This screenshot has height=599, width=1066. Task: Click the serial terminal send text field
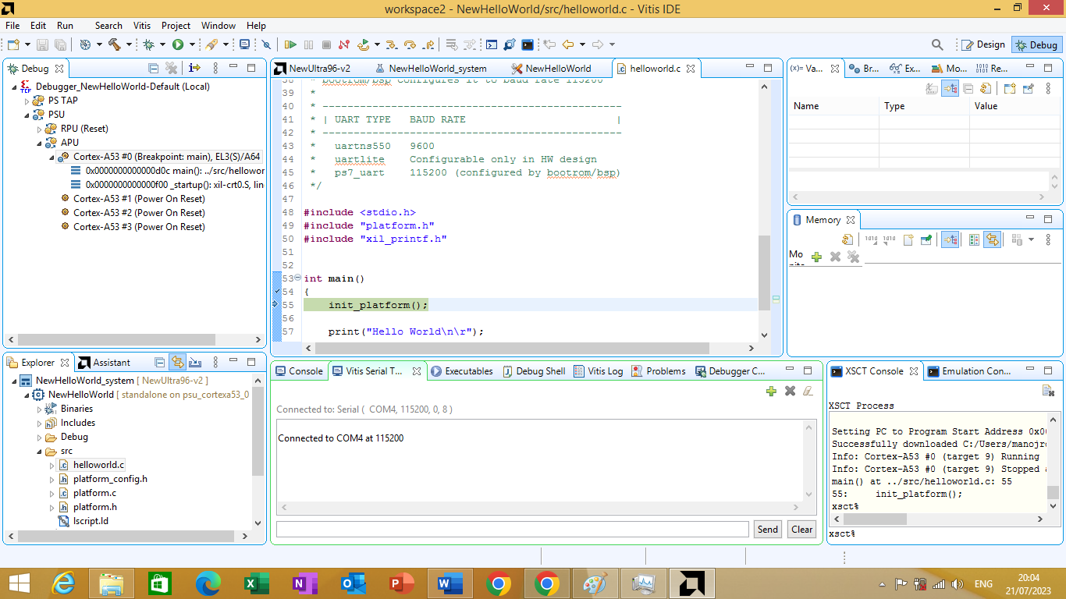click(x=513, y=529)
